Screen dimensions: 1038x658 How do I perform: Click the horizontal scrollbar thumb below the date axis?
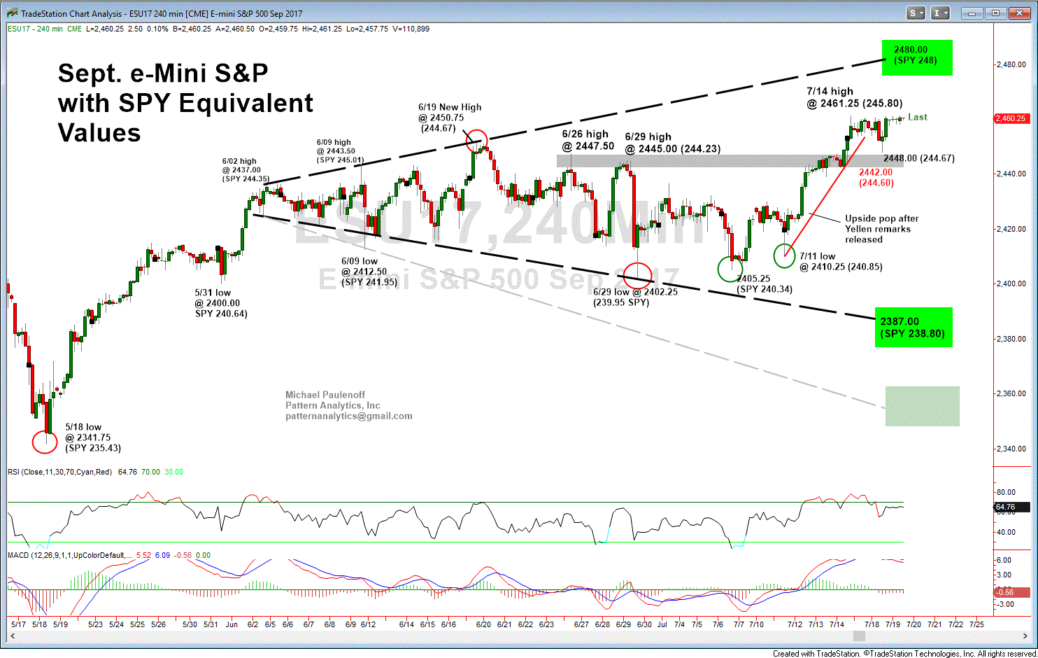click(859, 636)
